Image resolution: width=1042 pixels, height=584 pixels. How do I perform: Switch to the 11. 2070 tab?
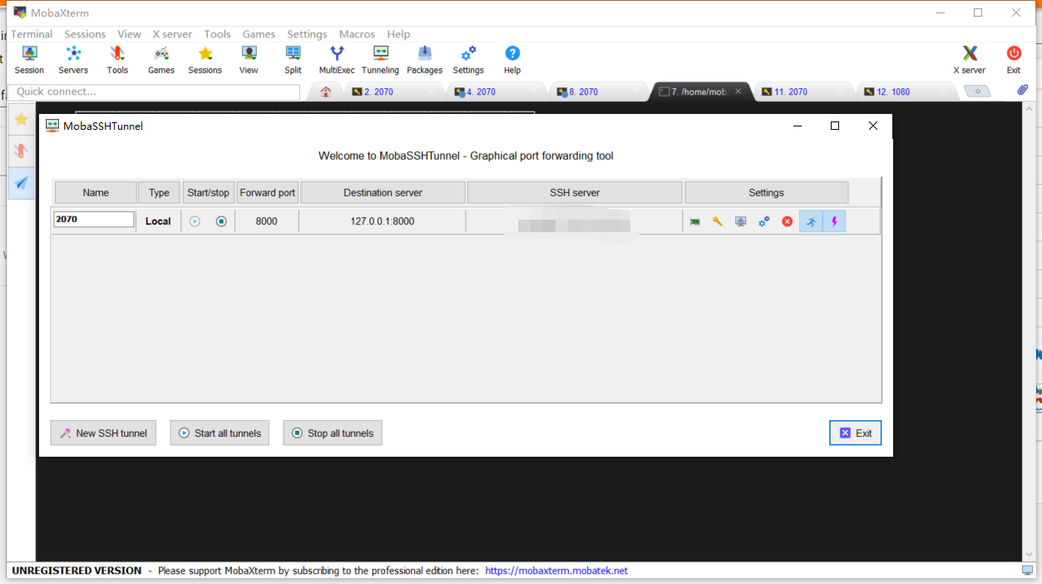pos(801,92)
